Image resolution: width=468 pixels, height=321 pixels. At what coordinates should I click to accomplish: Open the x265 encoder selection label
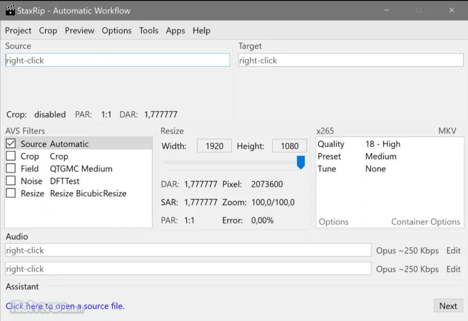325,131
